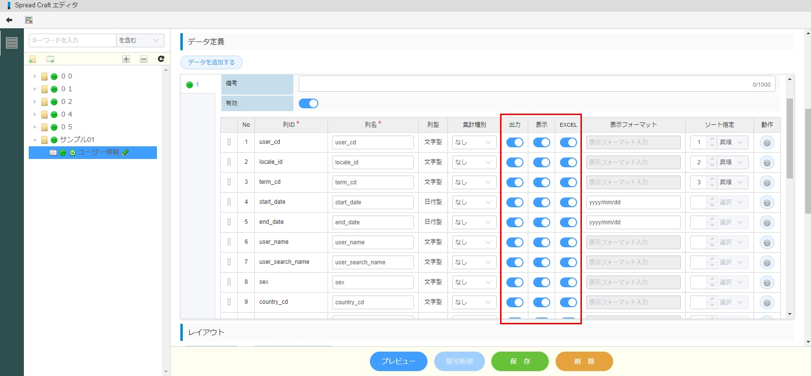Screen dimensions: 811x376
Task: Open gear settings for user_cd row
Action: 767,143
